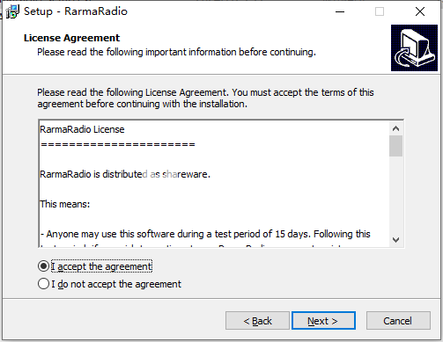This screenshot has height=342, width=443.
Task: Click the scroll down arrow of license text
Action: tap(395, 240)
